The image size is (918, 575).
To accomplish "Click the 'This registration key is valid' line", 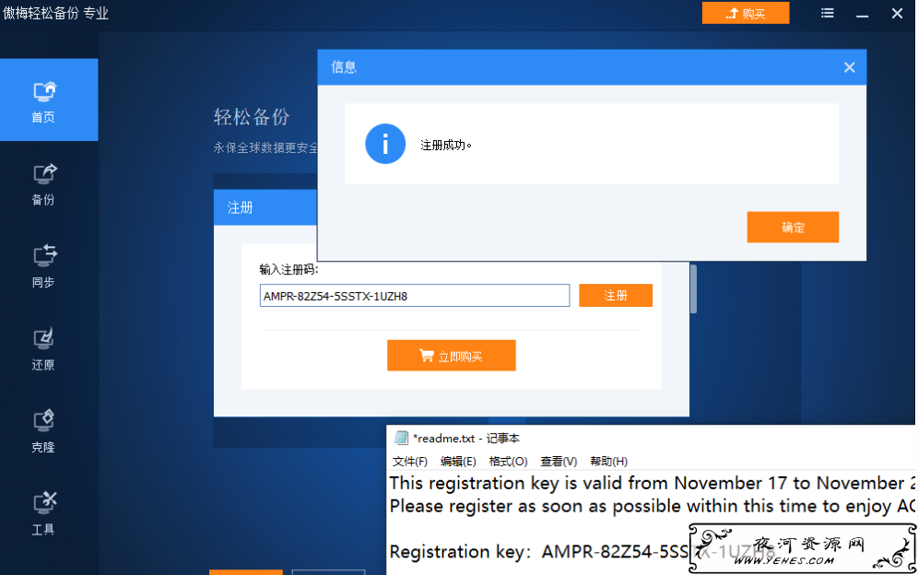I will click(652, 483).
